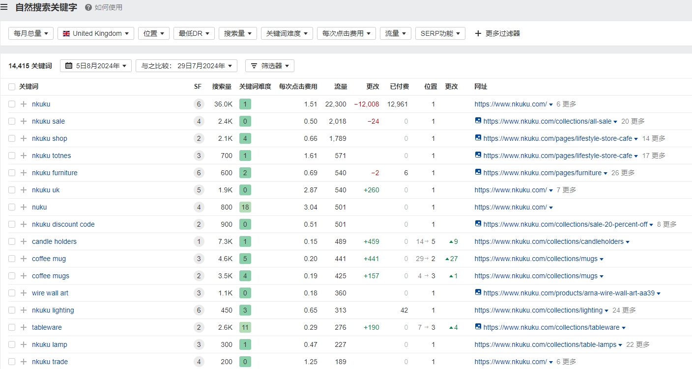Screen dimensions: 692x369
Task: Click image icon before collections/tableware URL
Action: click(x=478, y=327)
